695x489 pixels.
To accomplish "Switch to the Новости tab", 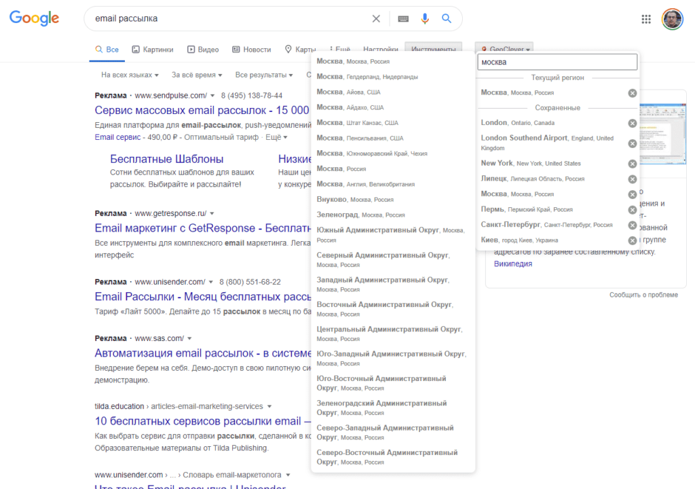I will [252, 50].
